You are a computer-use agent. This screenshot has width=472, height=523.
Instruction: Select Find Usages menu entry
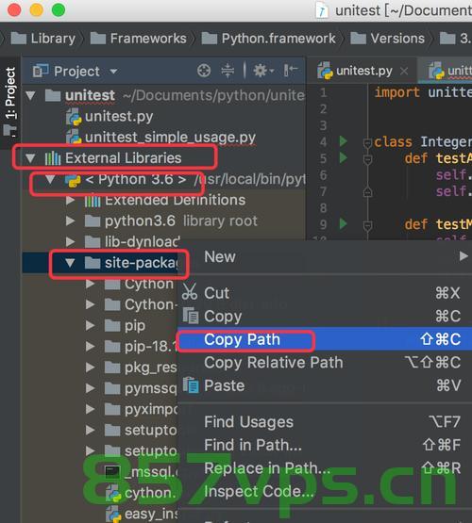(x=325, y=421)
